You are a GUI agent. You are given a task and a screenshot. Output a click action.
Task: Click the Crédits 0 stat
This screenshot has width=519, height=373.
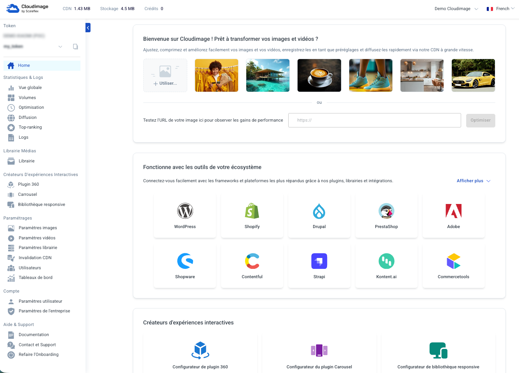tap(154, 9)
